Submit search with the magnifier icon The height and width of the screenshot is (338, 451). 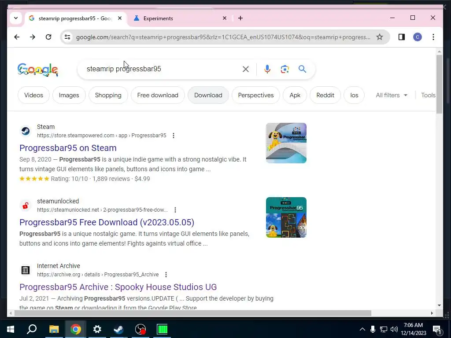click(302, 69)
